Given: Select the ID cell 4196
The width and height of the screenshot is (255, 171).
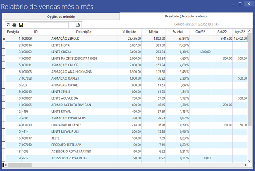Looking at the screenshot, I should click(36, 112).
